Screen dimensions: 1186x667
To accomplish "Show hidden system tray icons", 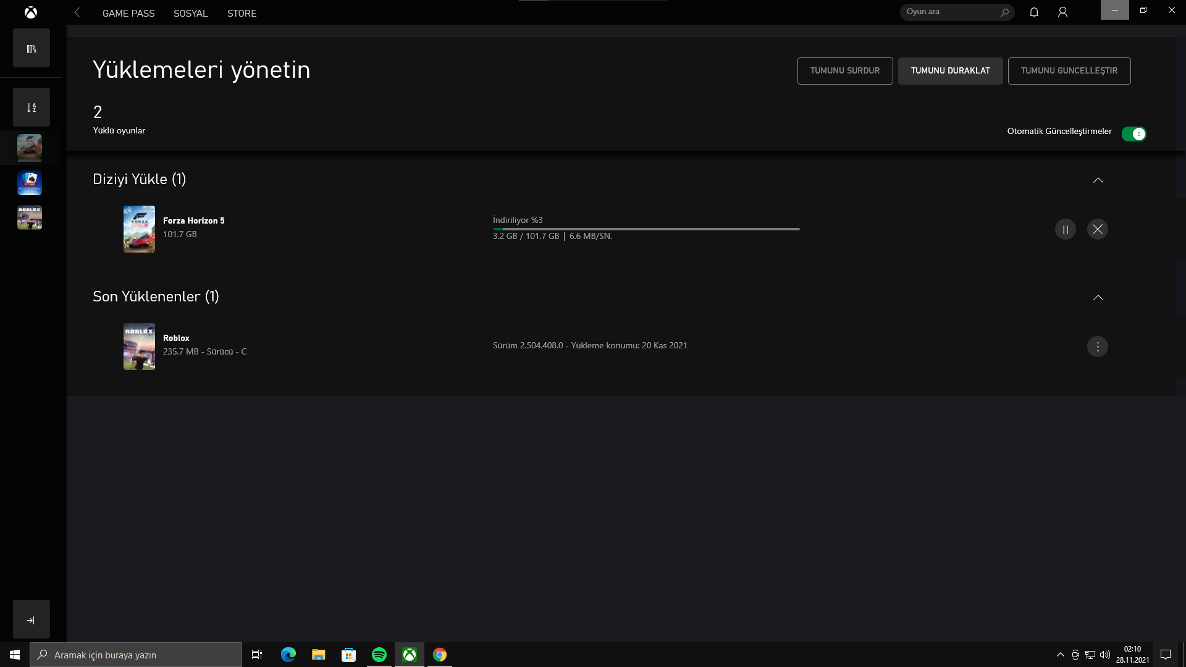I will 1061,655.
